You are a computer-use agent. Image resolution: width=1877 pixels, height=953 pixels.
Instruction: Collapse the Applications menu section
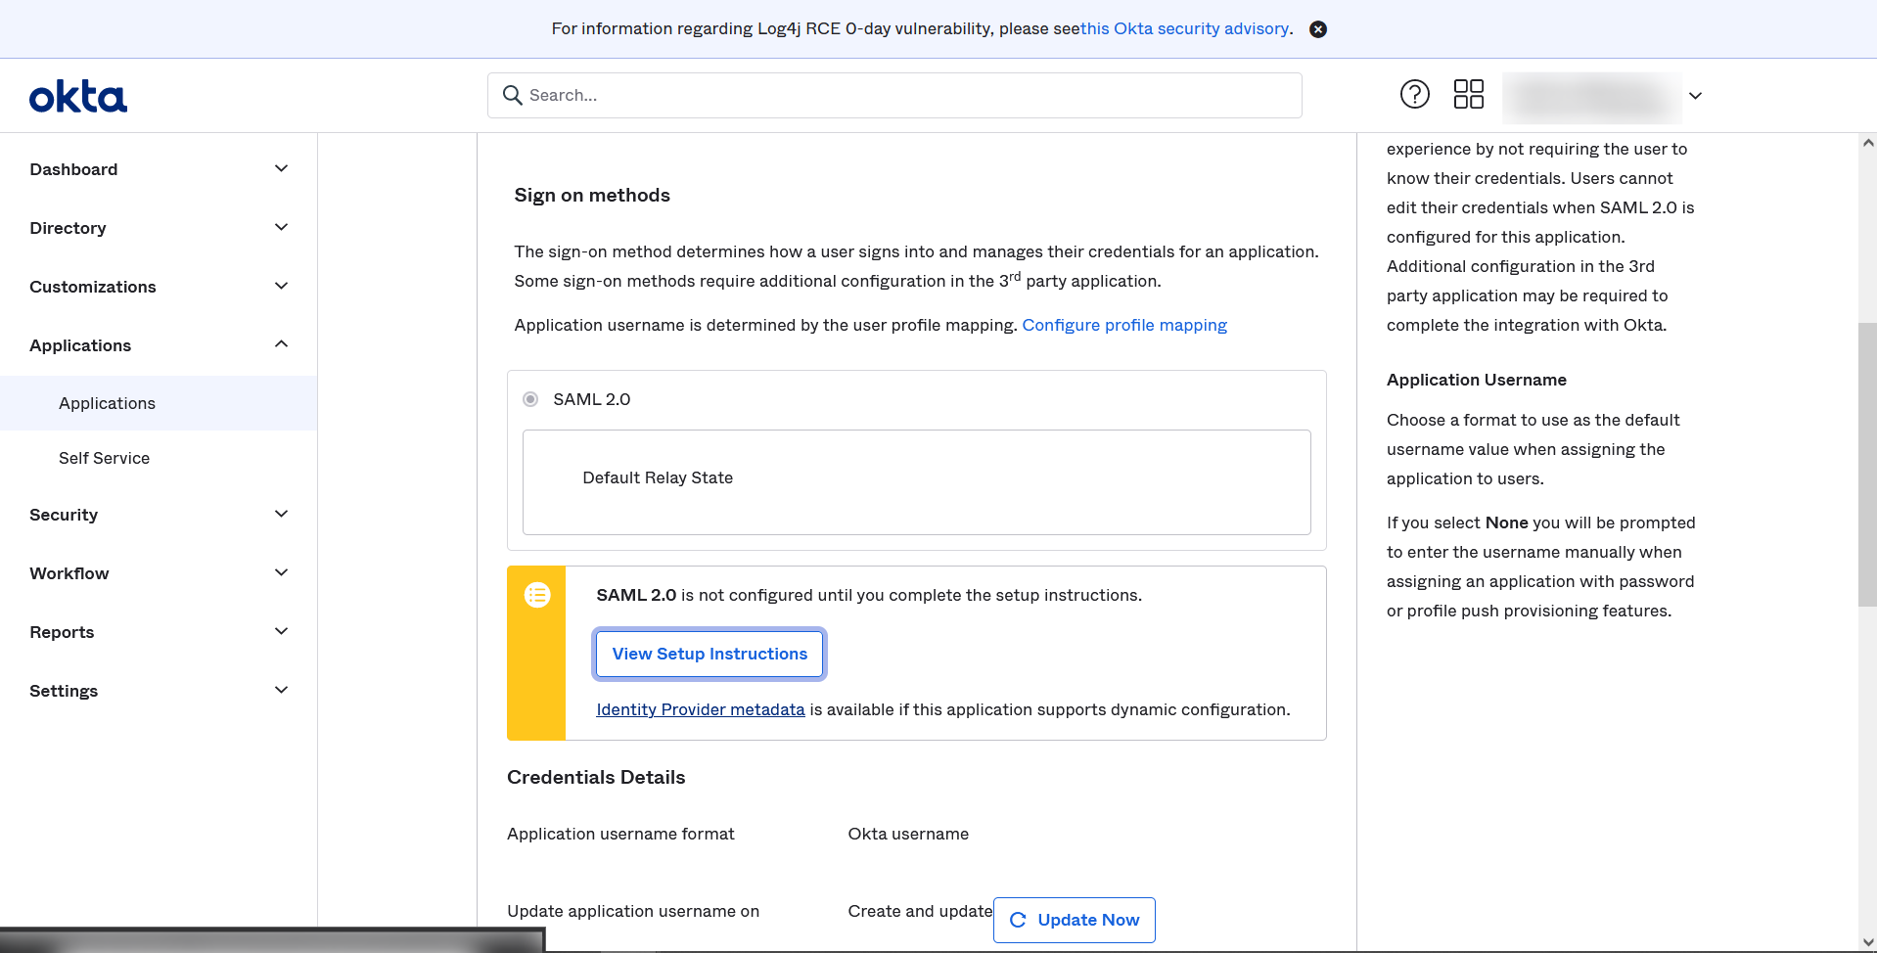(281, 344)
